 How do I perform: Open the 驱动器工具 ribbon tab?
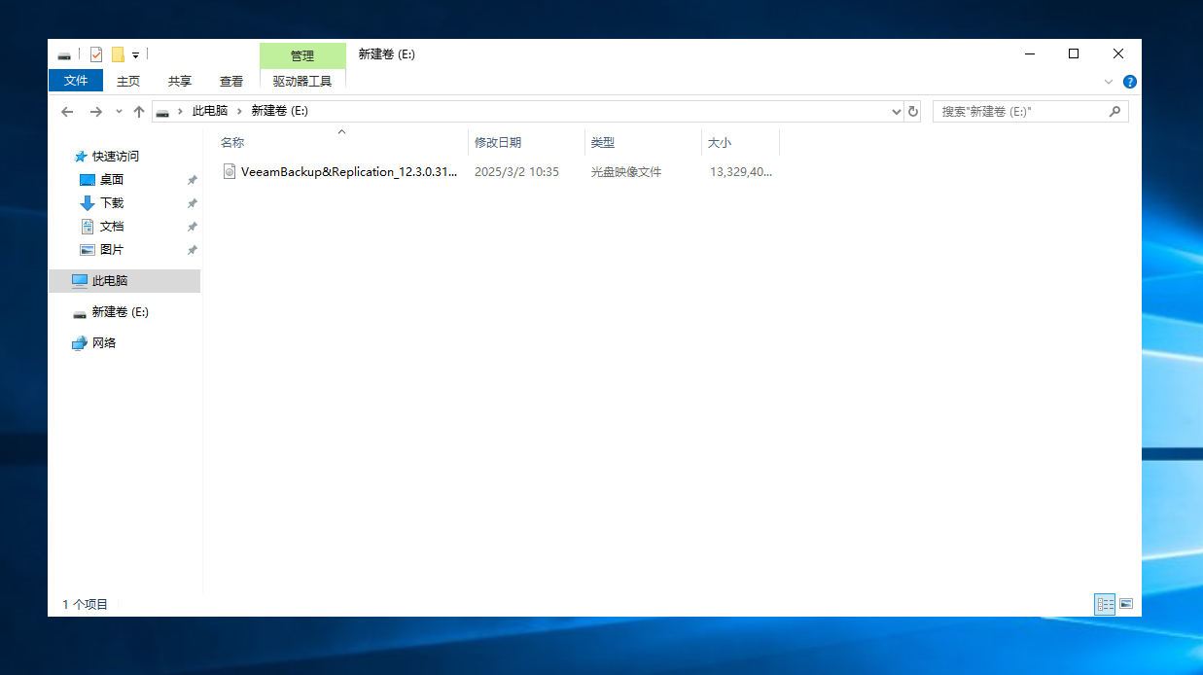coord(302,82)
